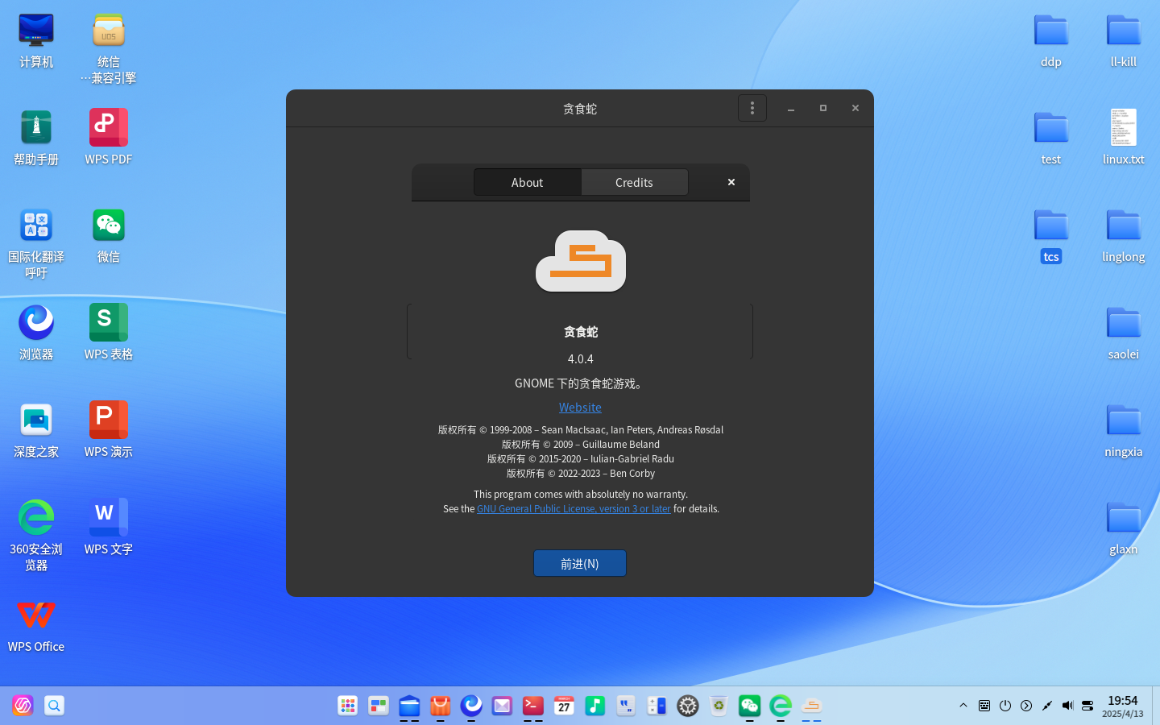
Task: Open the WPS 文字 desktop icon
Action: pos(109,528)
